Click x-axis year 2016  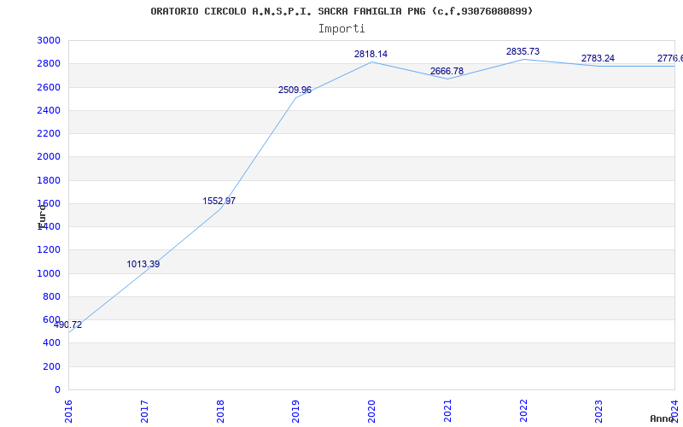[x=68, y=412]
